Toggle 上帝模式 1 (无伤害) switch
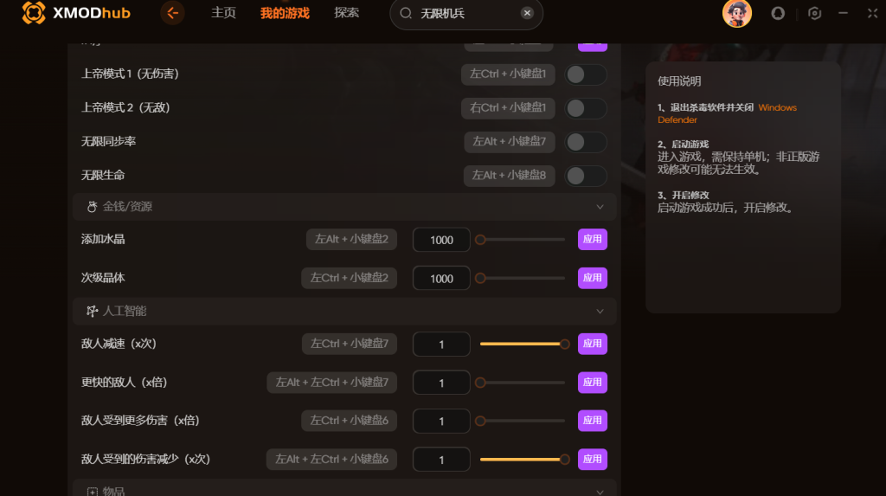Image resolution: width=886 pixels, height=496 pixels. [586, 74]
